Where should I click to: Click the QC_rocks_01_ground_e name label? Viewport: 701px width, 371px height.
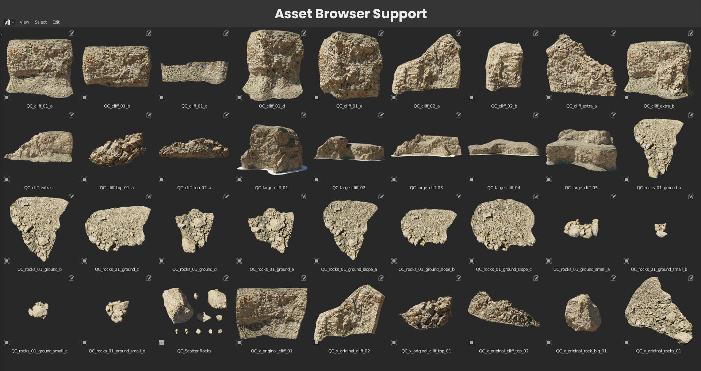pos(272,269)
